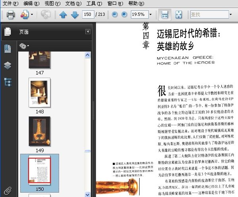Click the 页面 panel title text
The image size is (238, 197).
[x=24, y=32]
